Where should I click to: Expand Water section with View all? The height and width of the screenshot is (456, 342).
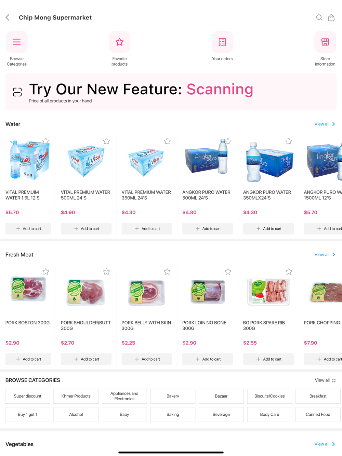tap(325, 124)
